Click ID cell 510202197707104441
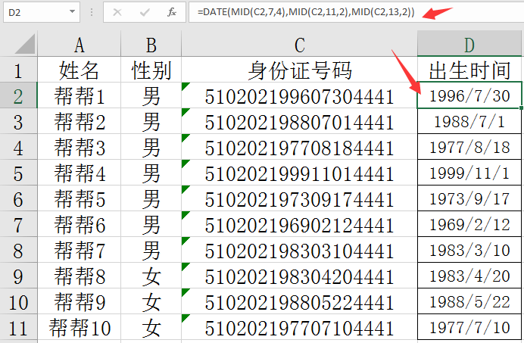524x343 pixels. [299, 327]
